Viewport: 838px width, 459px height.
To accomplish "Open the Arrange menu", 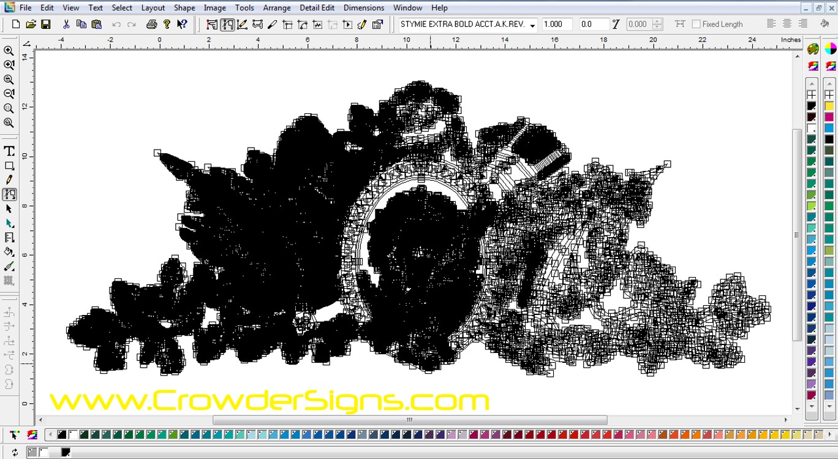I will point(277,8).
